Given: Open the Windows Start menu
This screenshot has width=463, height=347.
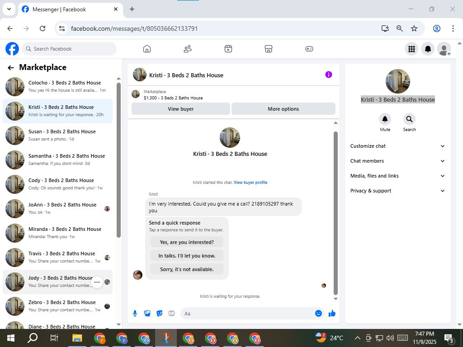Looking at the screenshot, I should (11, 338).
